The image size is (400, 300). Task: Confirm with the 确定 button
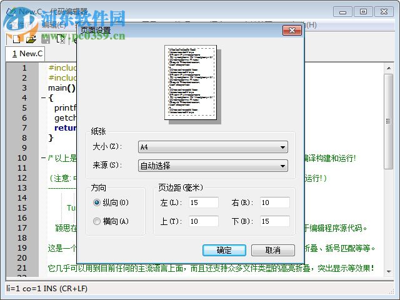(x=224, y=250)
